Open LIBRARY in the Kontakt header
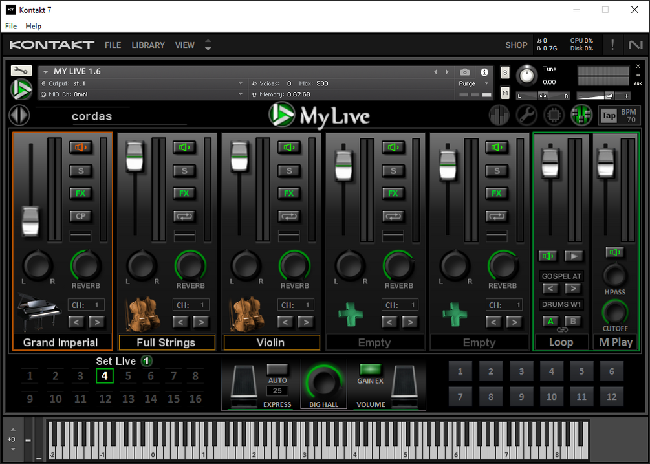Image resolution: width=650 pixels, height=464 pixels. tap(148, 45)
